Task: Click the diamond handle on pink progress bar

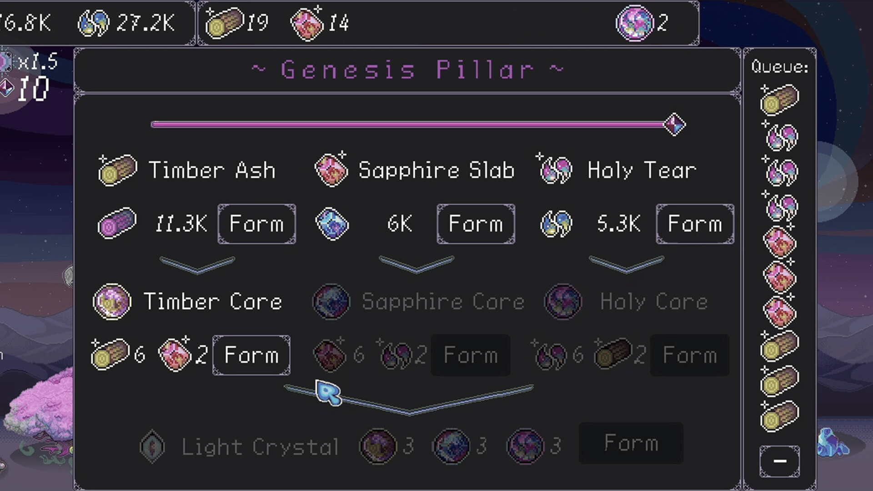Action: [674, 124]
